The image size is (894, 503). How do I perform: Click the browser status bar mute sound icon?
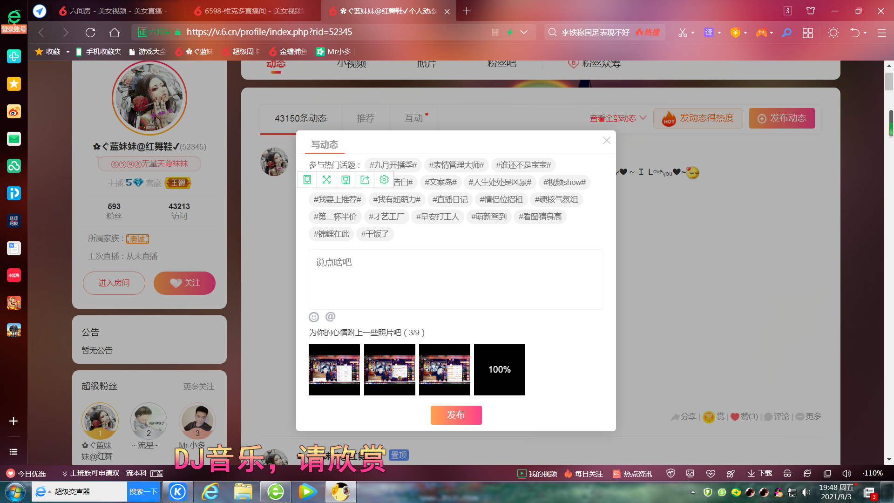coord(847,474)
